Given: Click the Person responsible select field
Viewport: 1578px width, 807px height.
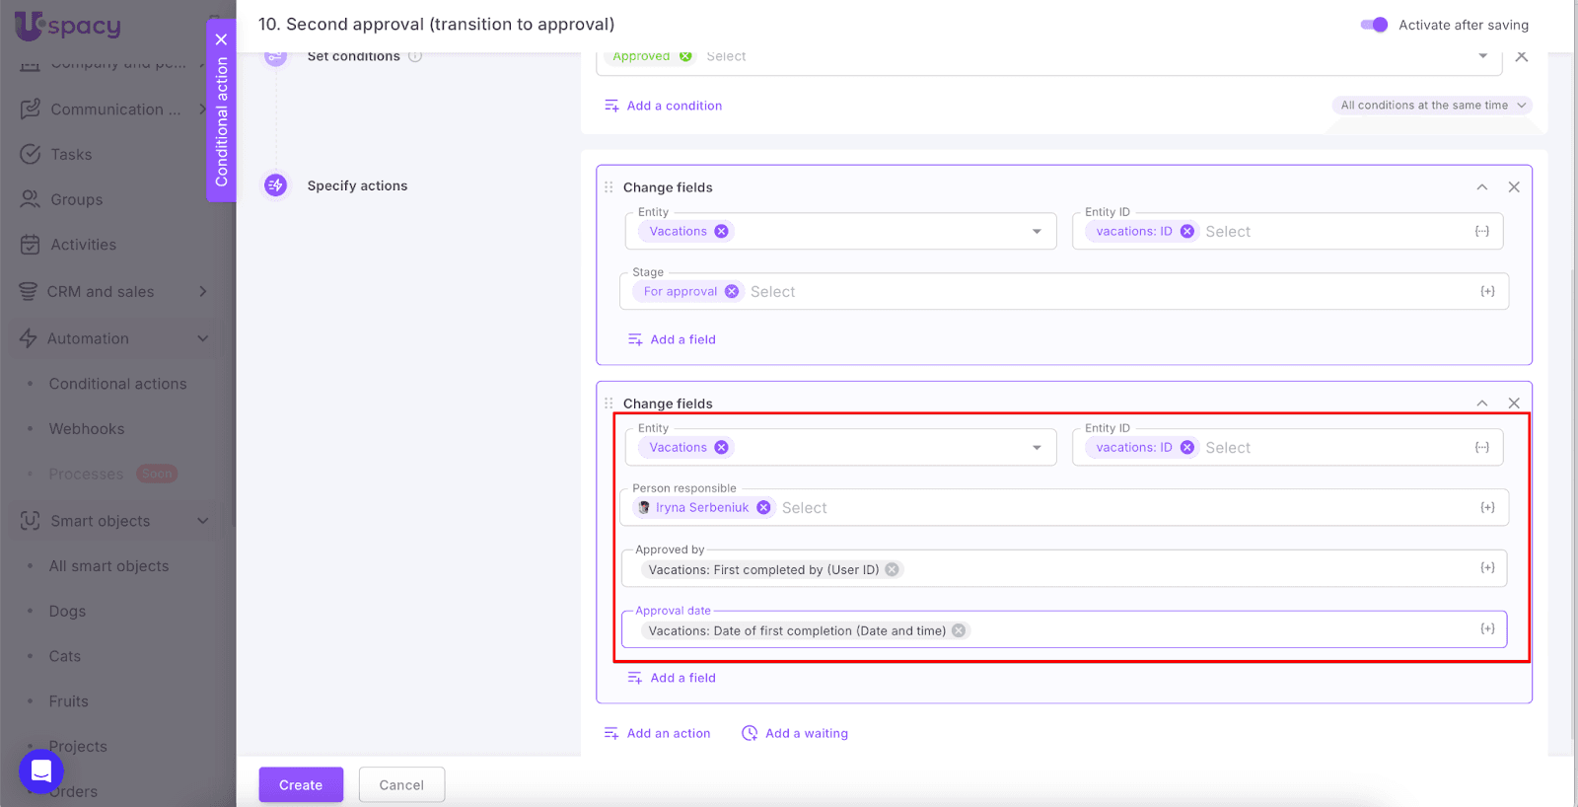Looking at the screenshot, I should pos(1085,508).
